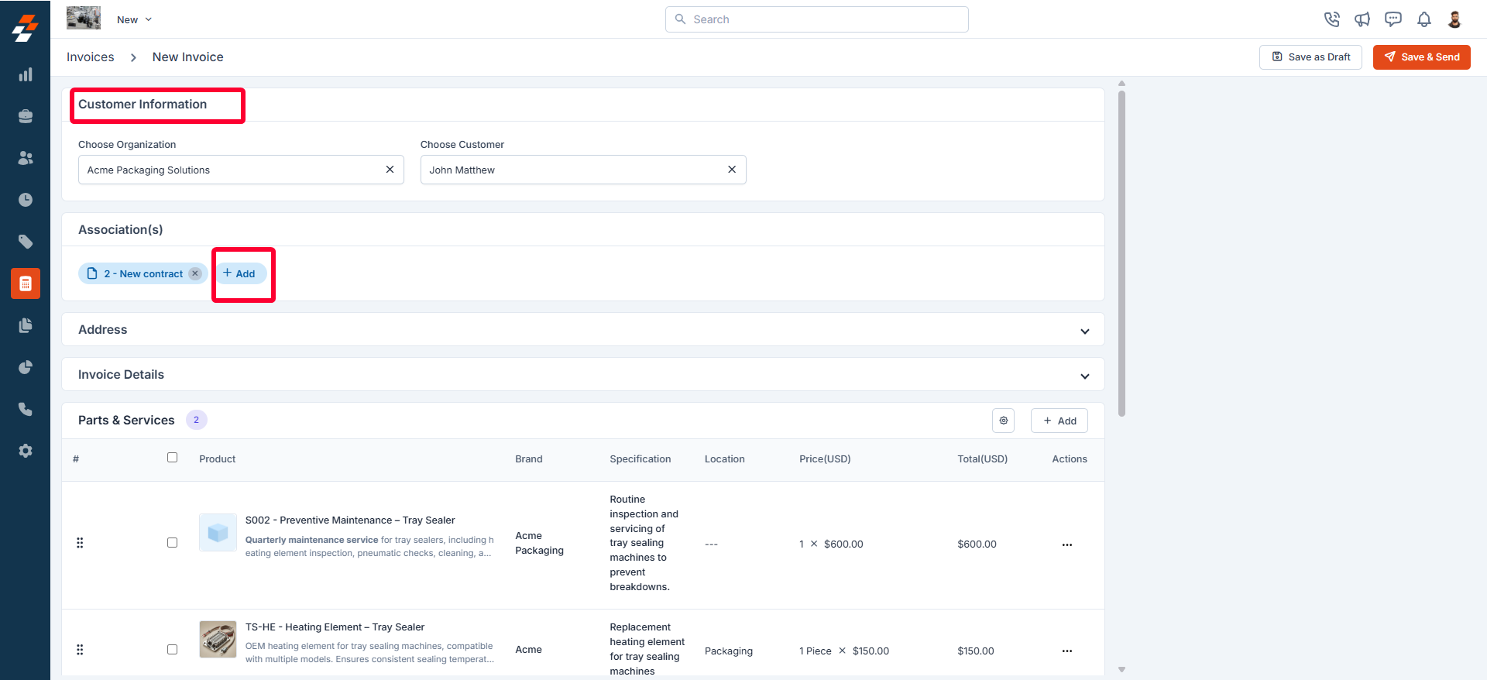The height and width of the screenshot is (680, 1487).
Task: Click scrollbar up arrow
Action: (1121, 83)
